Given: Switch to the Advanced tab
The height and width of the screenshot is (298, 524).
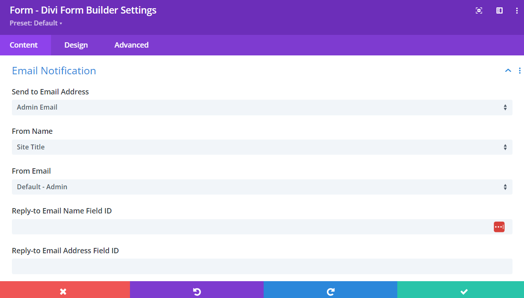Looking at the screenshot, I should 131,45.
